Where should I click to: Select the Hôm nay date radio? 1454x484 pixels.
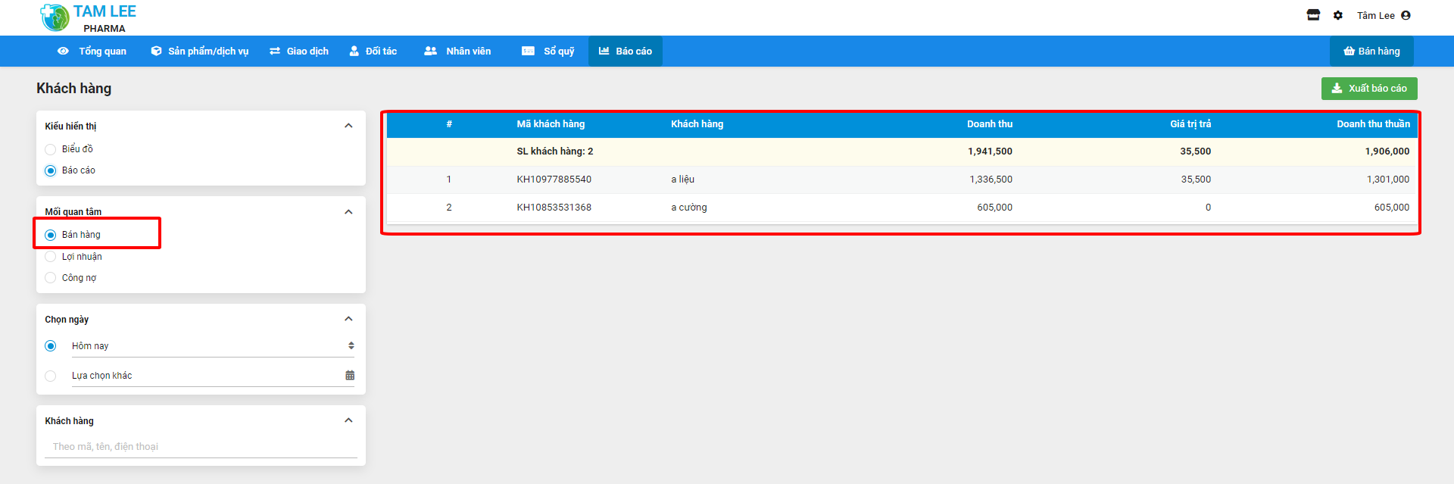[51, 346]
